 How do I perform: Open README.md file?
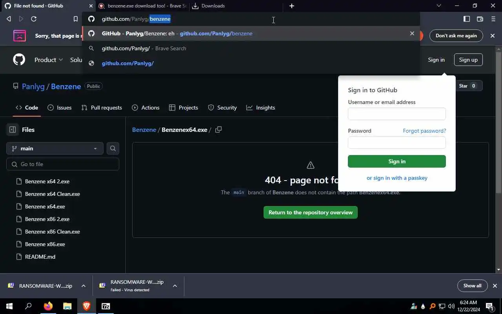40,257
